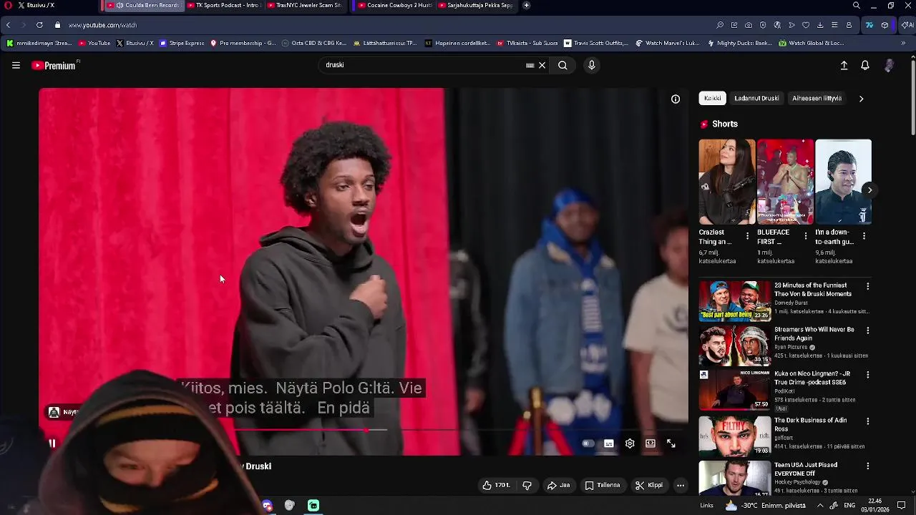Select the Ladannut Druski filter chip
The width and height of the screenshot is (916, 515).
click(x=756, y=98)
